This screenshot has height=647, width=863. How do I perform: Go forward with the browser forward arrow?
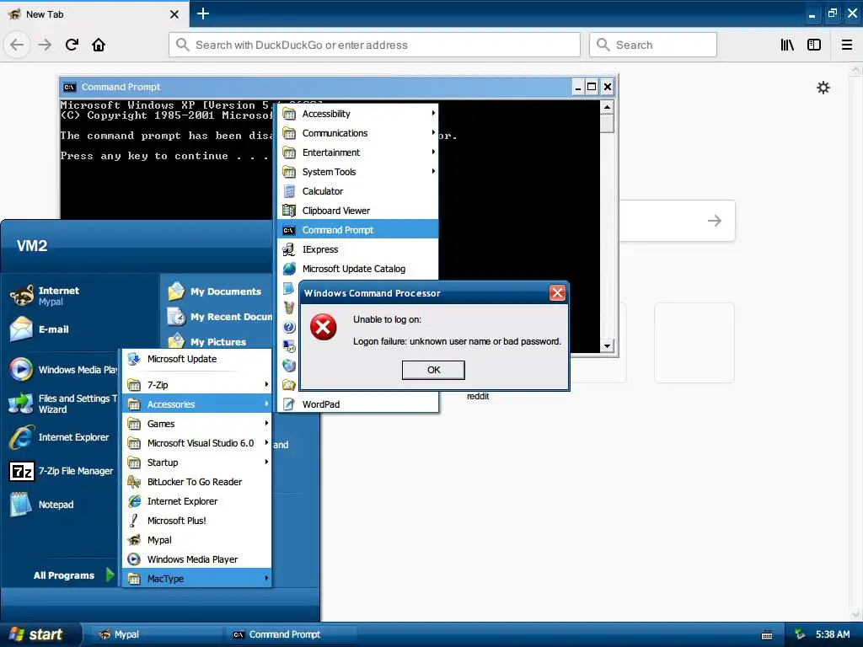(45, 45)
